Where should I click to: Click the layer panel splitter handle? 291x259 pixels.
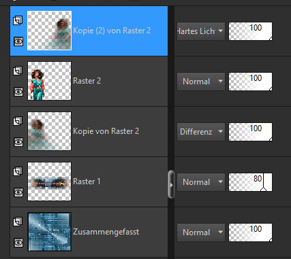(171, 184)
